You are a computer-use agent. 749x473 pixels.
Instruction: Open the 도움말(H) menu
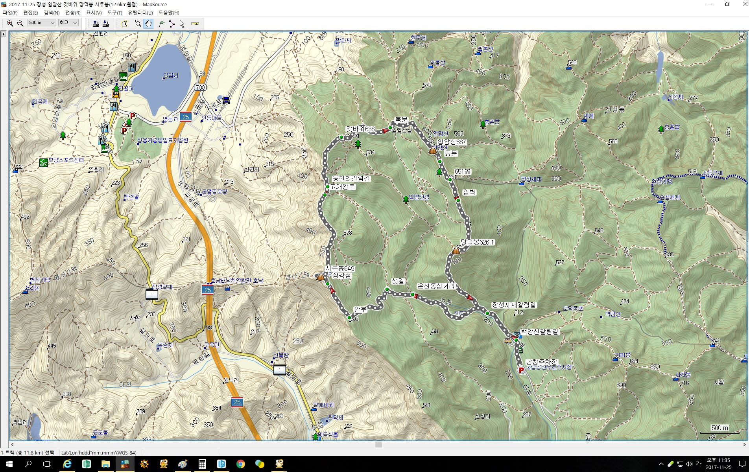coord(169,13)
